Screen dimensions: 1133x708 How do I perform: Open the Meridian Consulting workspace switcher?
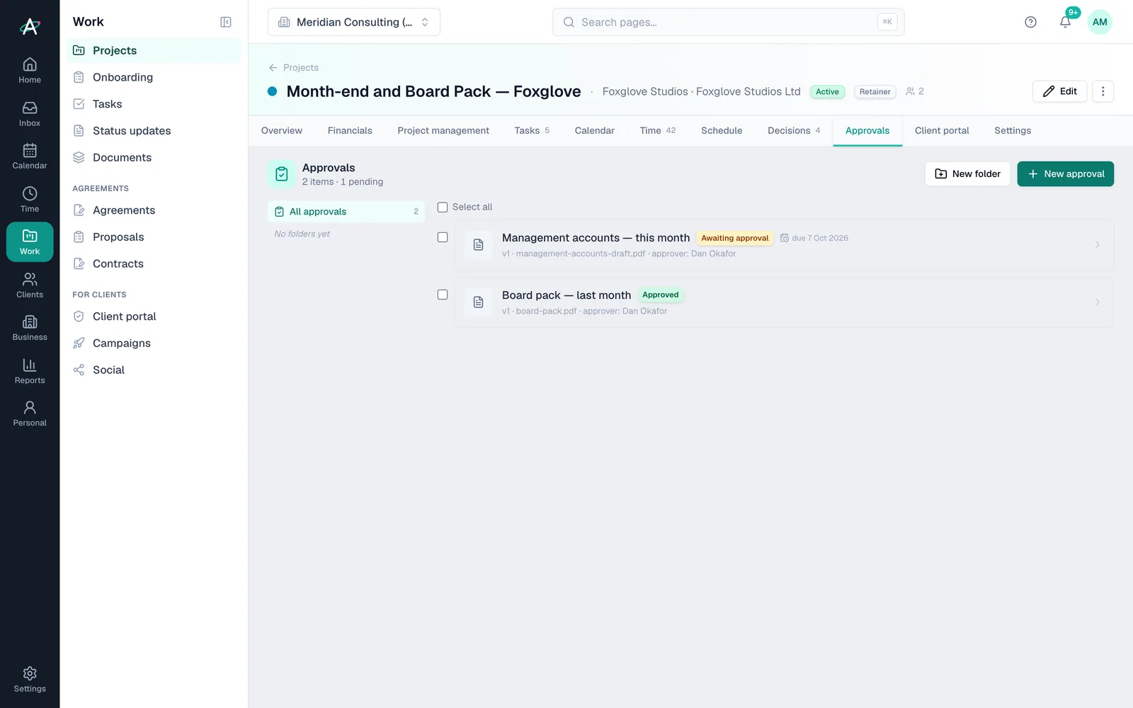coord(354,22)
